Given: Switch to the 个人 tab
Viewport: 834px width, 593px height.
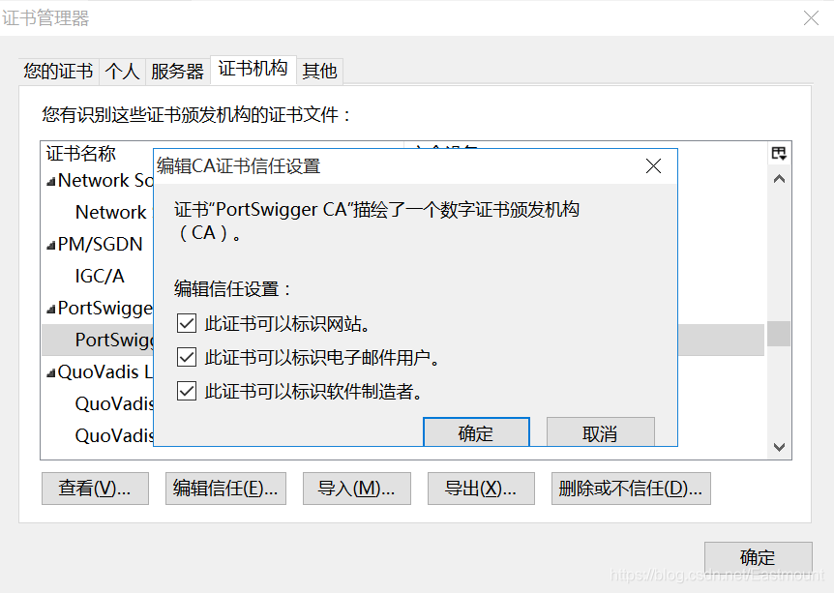Looking at the screenshot, I should click(x=122, y=72).
